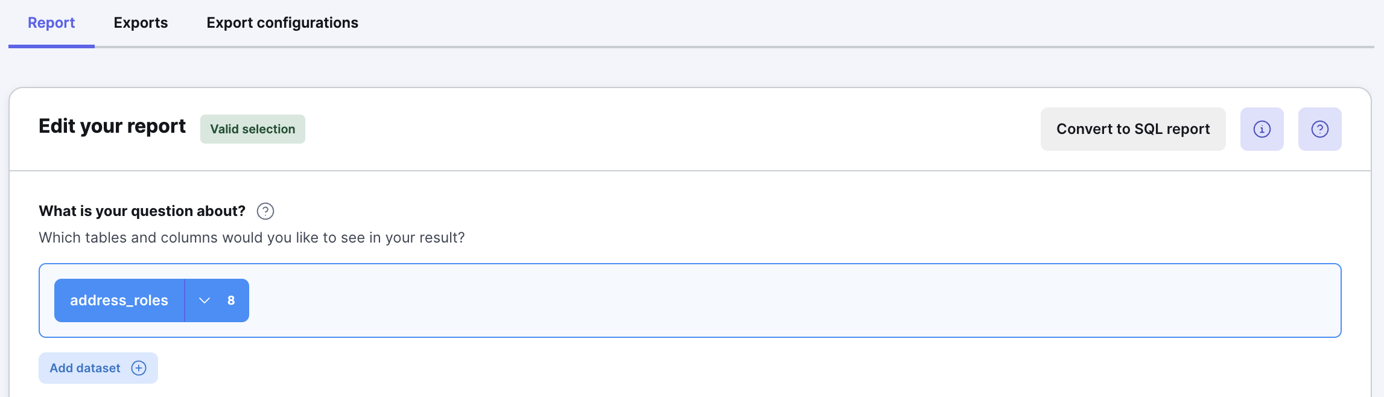1384x397 pixels.
Task: Open the info icon button
Action: click(1262, 129)
